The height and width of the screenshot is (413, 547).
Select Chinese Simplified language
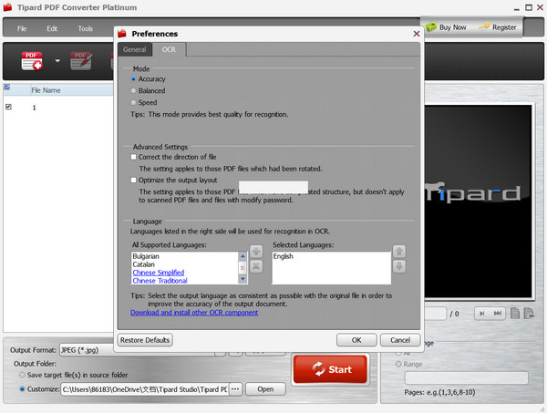click(159, 273)
